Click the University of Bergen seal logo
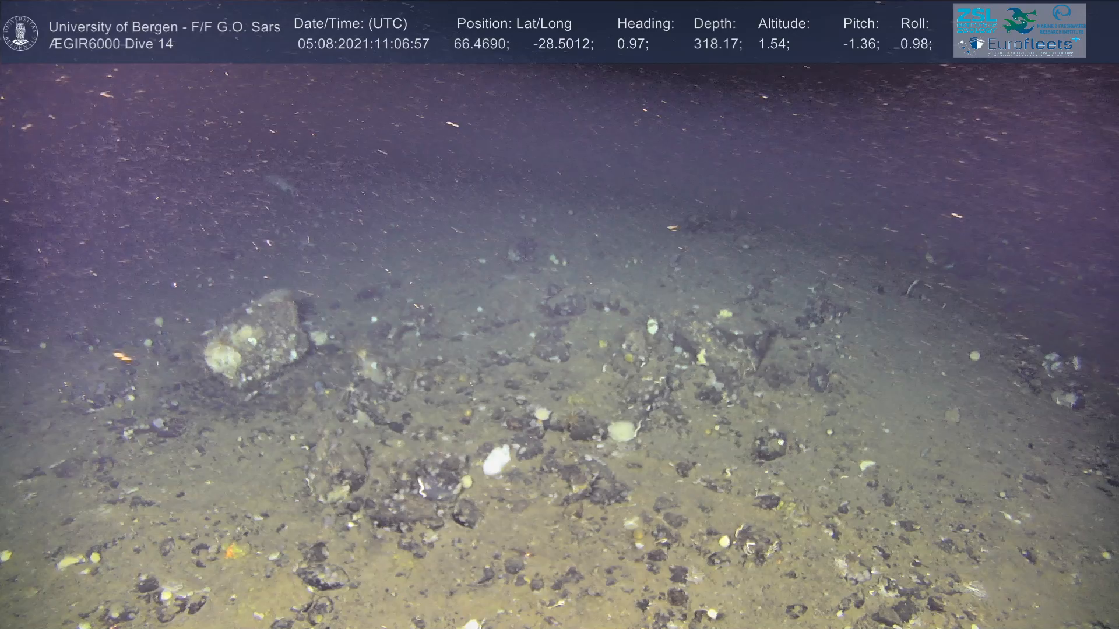The image size is (1119, 629). [21, 33]
